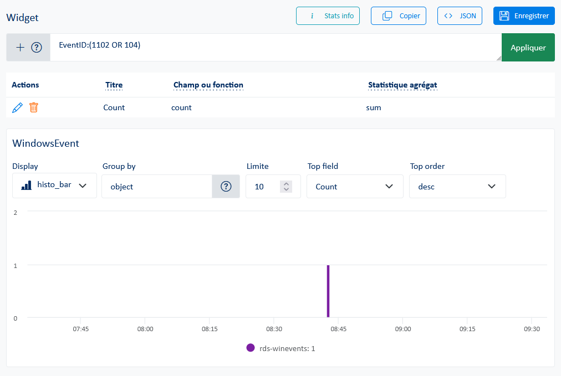Click the save disk icon on Enregistrer
This screenshot has width=561, height=376.
pyautogui.click(x=504, y=16)
